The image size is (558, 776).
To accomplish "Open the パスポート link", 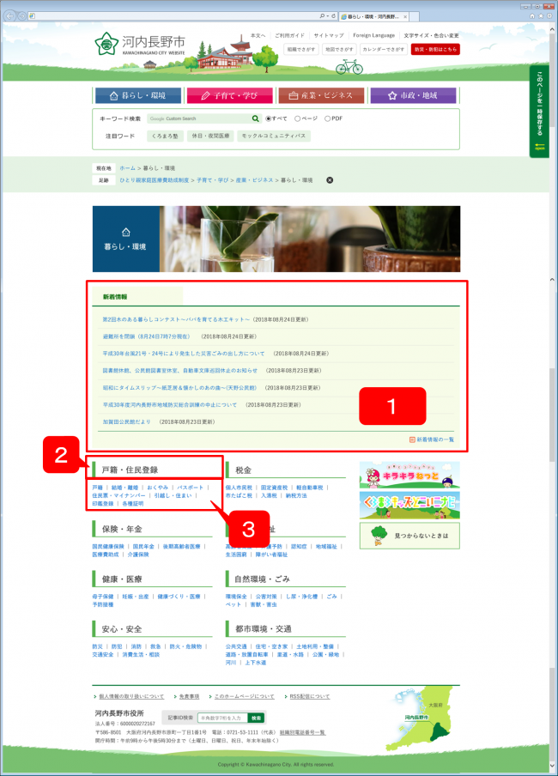I will (190, 488).
